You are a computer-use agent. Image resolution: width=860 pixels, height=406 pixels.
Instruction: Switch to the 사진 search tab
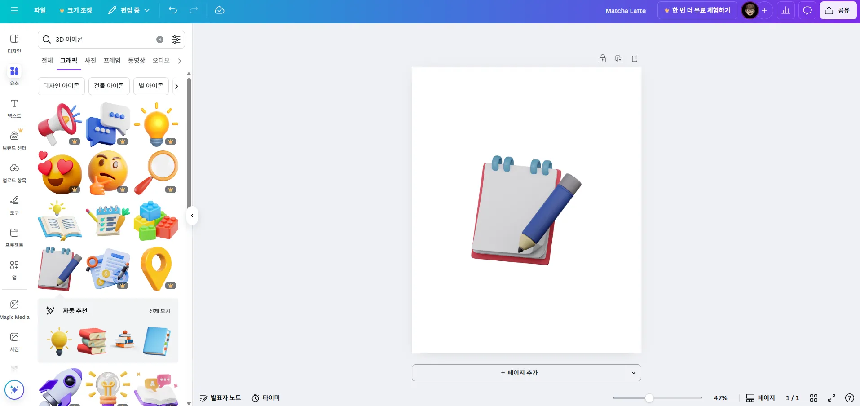pyautogui.click(x=90, y=61)
